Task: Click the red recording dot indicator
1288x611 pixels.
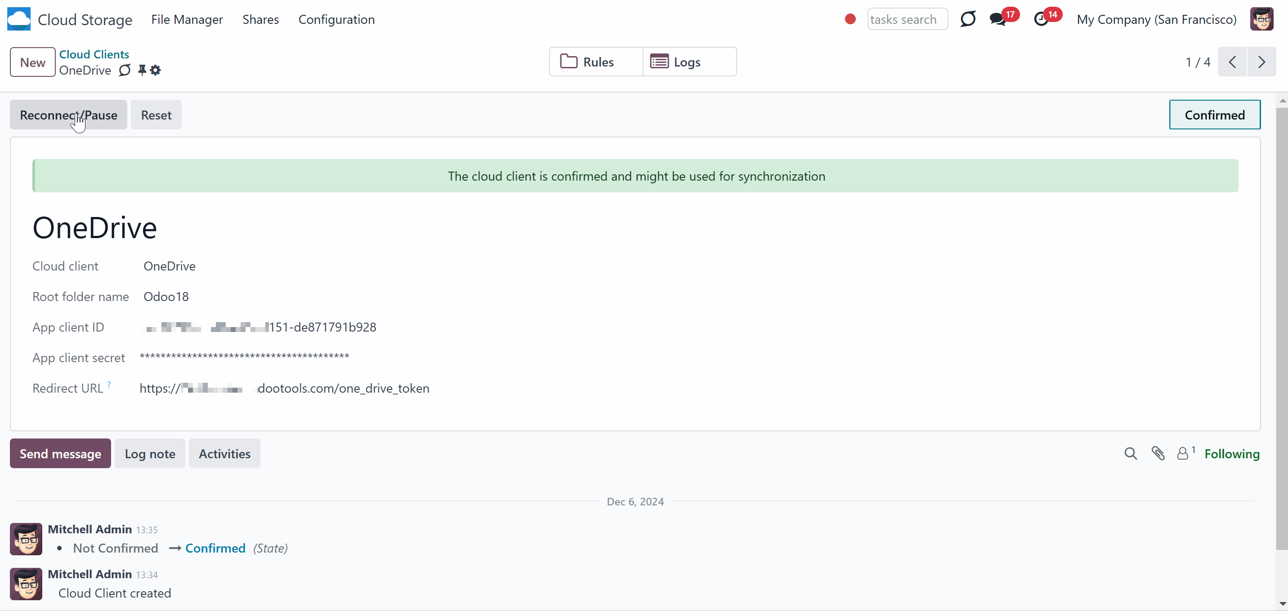Action: tap(850, 19)
